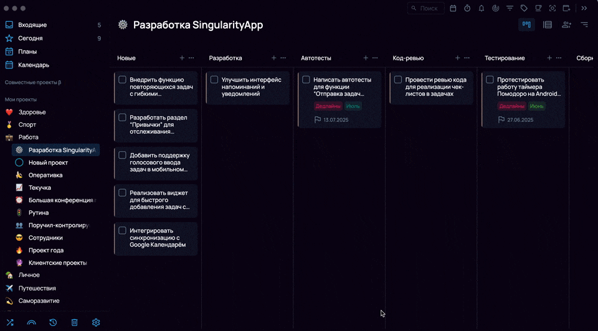
Task: Click the red Дедлайны tag on автотесты card
Action: (328, 106)
